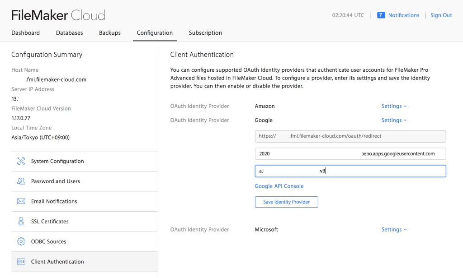Click the notifications count badge showing 7

[x=381, y=15]
